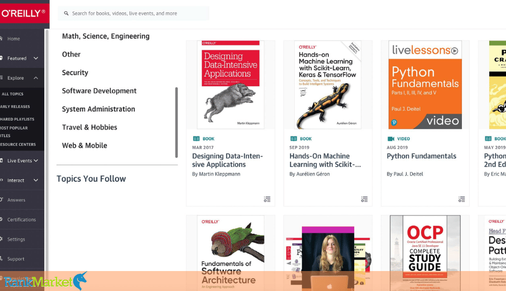Open Resource Centers under Explore
The image size is (506, 291).
18,144
